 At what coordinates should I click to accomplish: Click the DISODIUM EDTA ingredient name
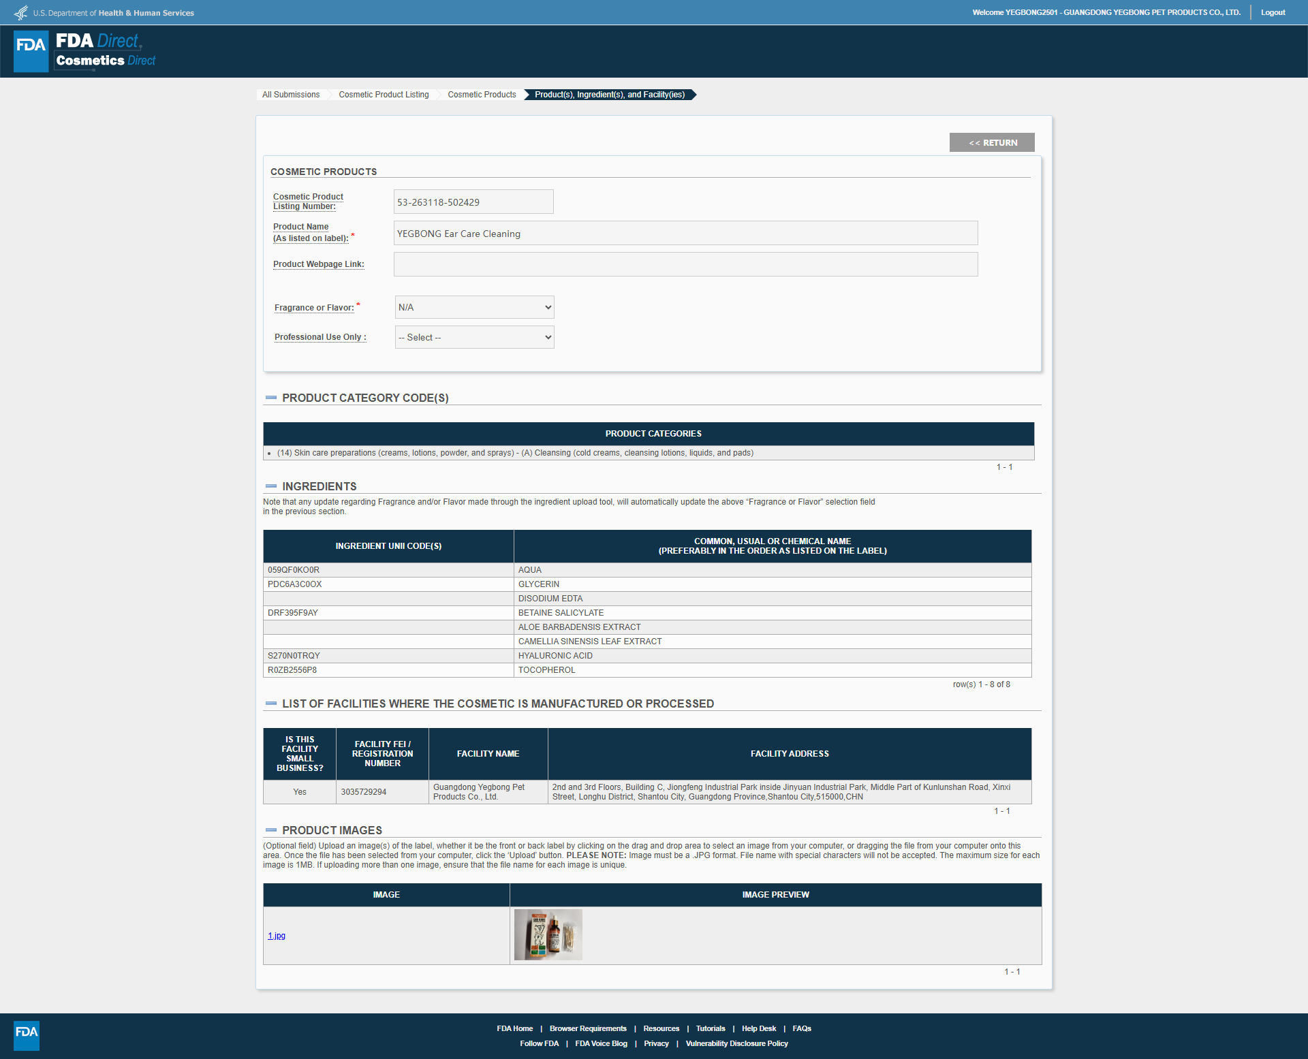pyautogui.click(x=550, y=599)
